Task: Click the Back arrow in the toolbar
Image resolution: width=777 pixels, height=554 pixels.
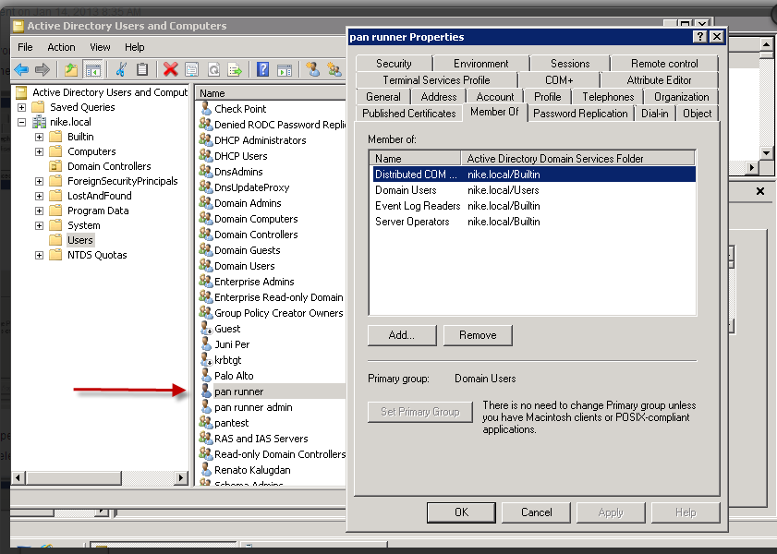Action: coord(21,69)
